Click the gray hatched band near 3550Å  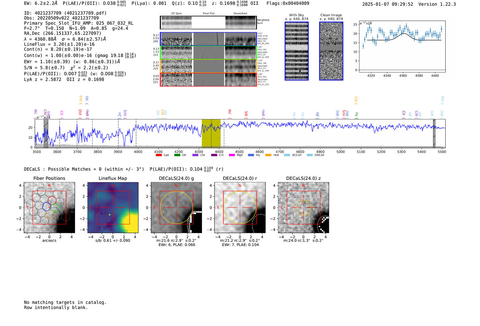click(x=46, y=133)
